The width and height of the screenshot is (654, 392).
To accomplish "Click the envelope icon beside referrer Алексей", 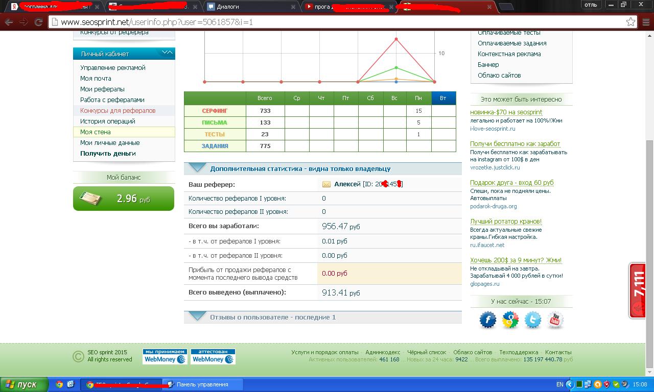I will pos(326,184).
